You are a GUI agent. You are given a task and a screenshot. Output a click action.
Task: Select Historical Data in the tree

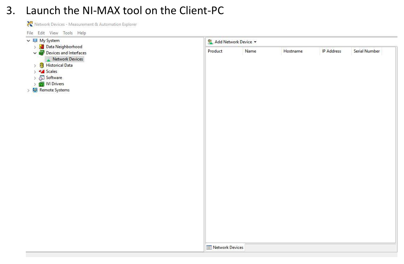coord(59,65)
